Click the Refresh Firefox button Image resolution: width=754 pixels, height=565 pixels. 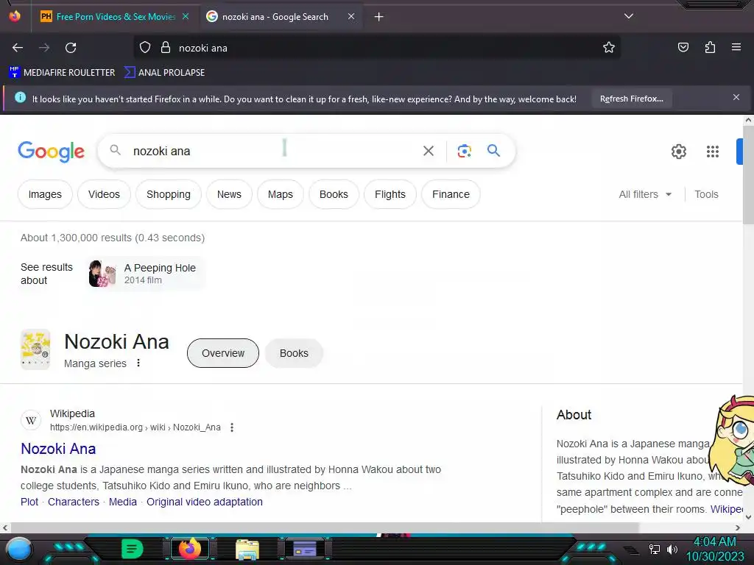pyautogui.click(x=631, y=99)
